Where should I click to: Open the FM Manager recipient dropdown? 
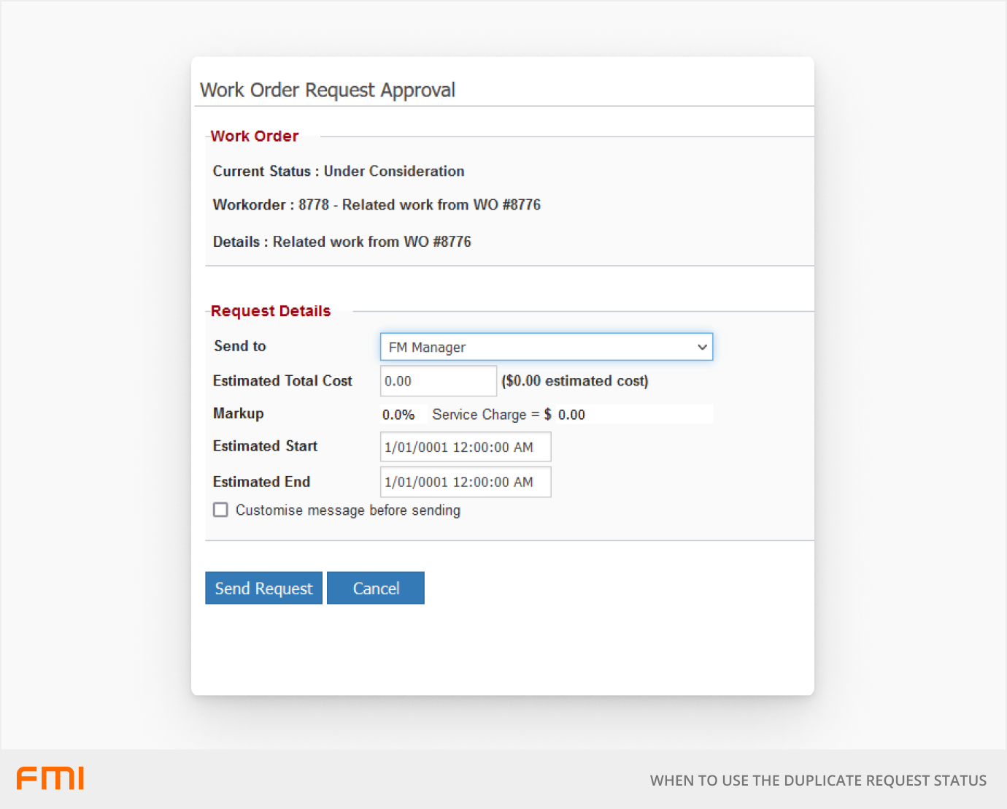(545, 347)
